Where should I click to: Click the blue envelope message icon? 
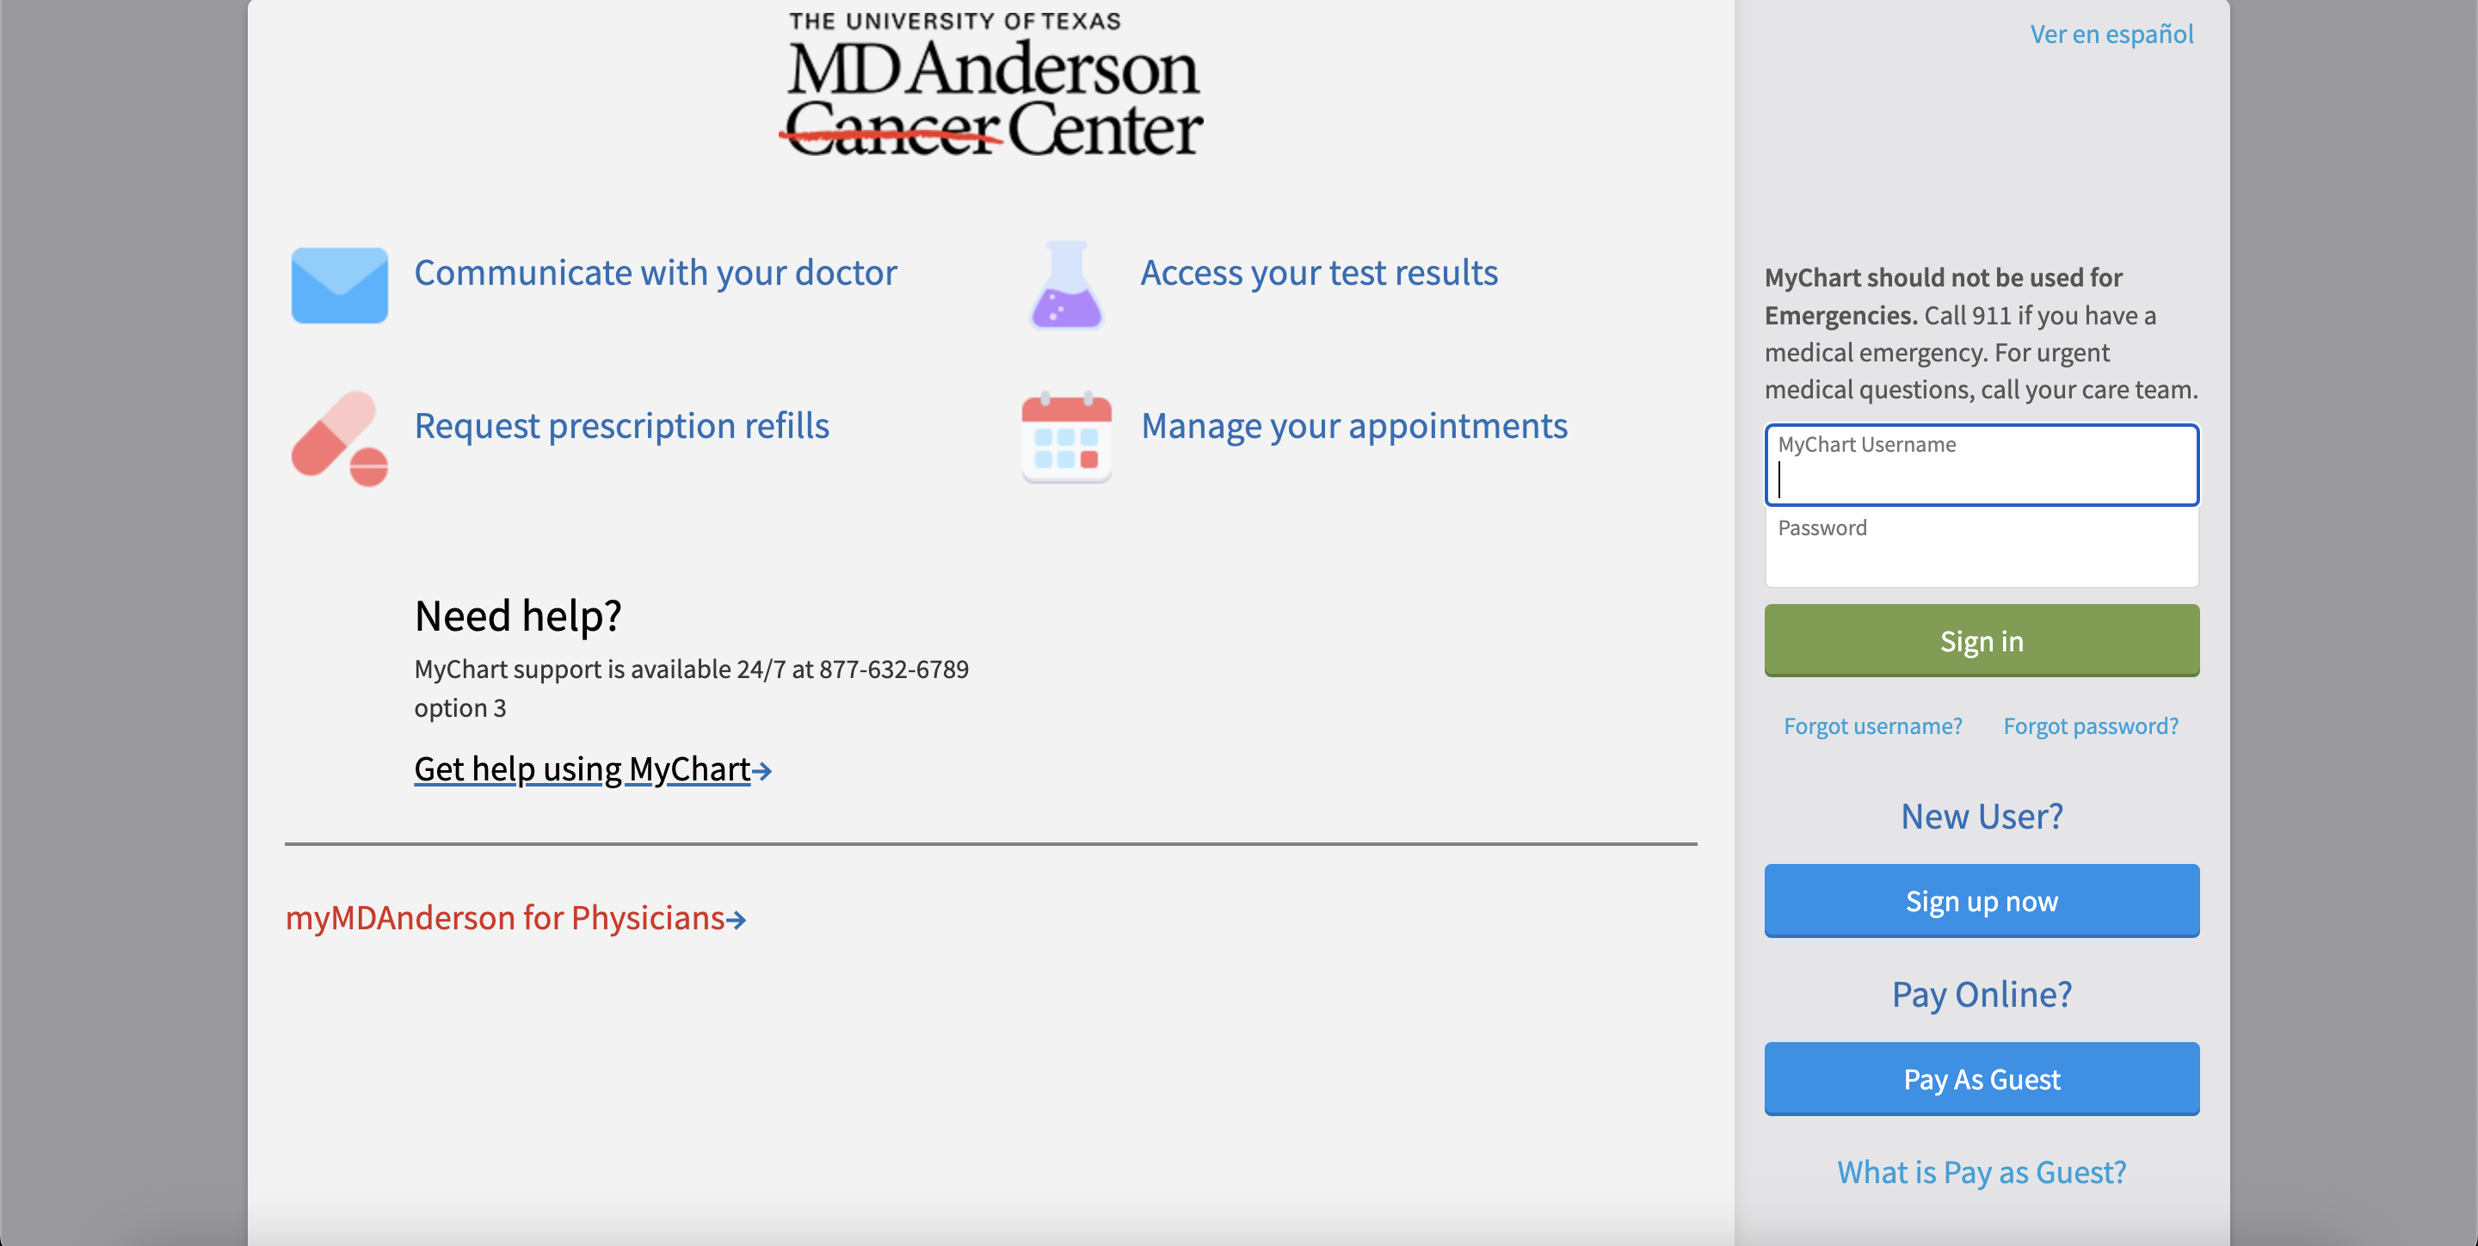click(340, 286)
